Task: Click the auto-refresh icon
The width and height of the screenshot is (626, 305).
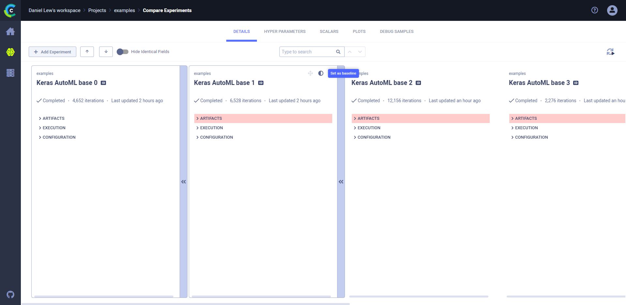Action: [610, 52]
